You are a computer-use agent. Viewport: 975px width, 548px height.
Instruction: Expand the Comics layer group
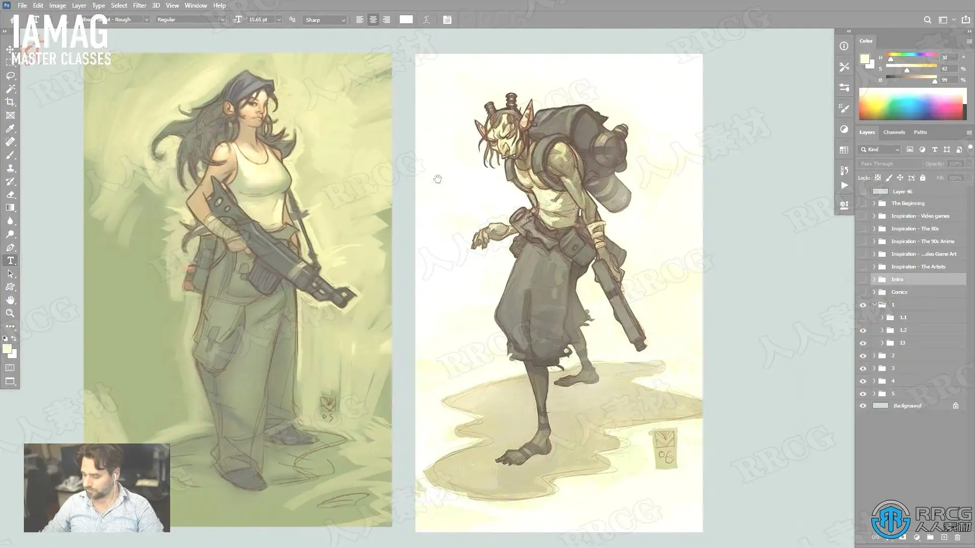(874, 292)
